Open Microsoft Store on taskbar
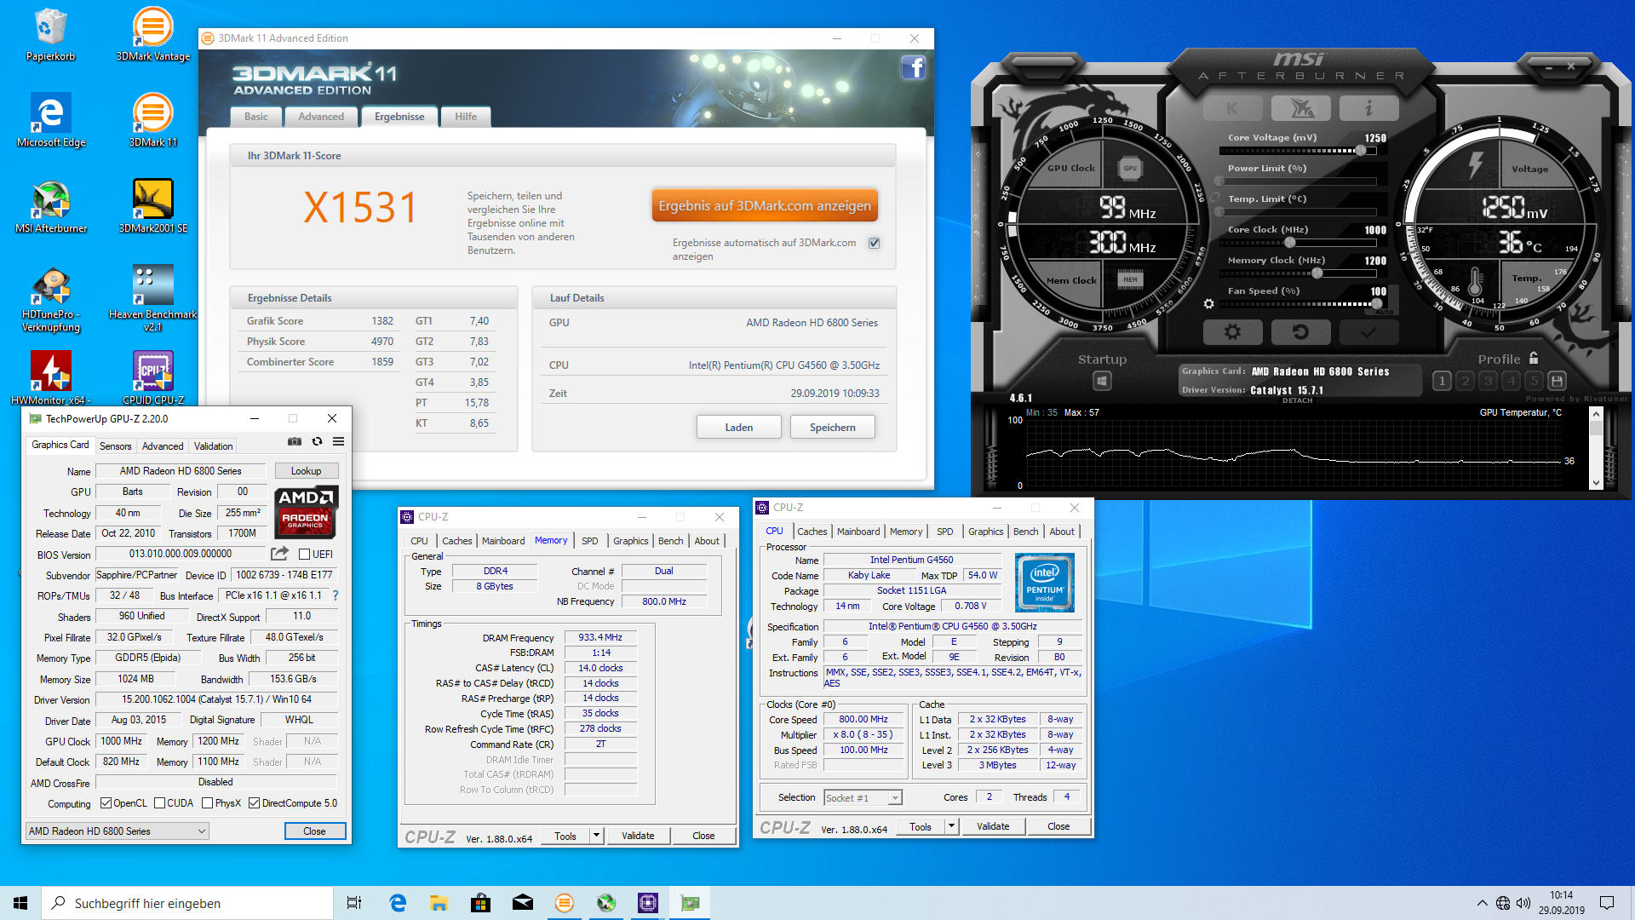This screenshot has width=1635, height=920. (481, 903)
